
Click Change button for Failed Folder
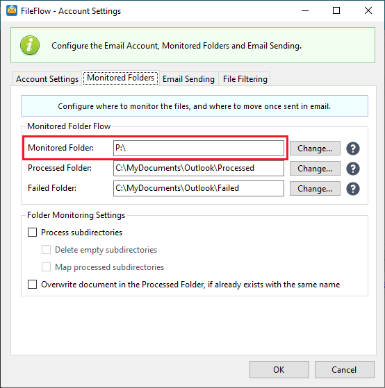point(315,189)
